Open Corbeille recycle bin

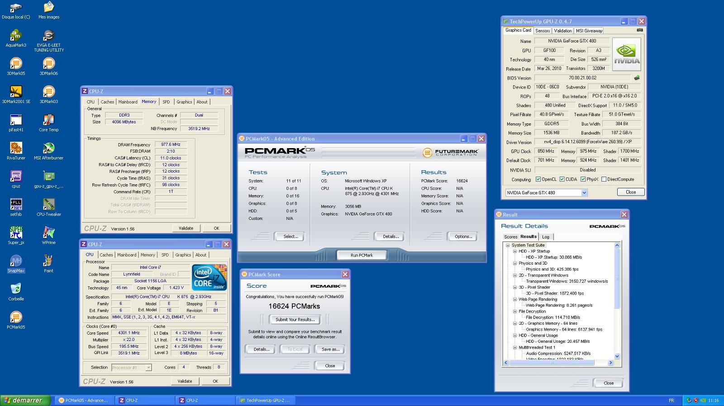pos(16,292)
